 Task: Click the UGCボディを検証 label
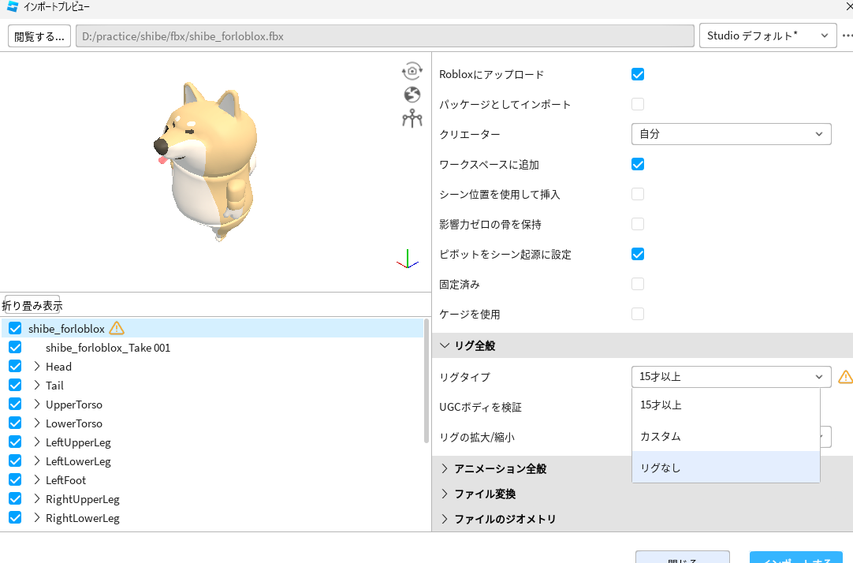pos(480,407)
